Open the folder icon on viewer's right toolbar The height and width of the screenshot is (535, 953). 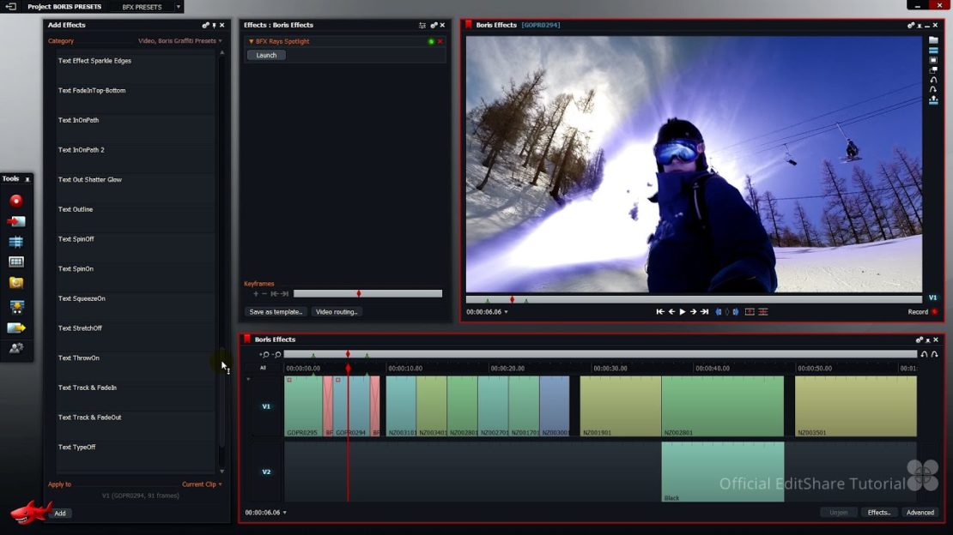tap(933, 39)
